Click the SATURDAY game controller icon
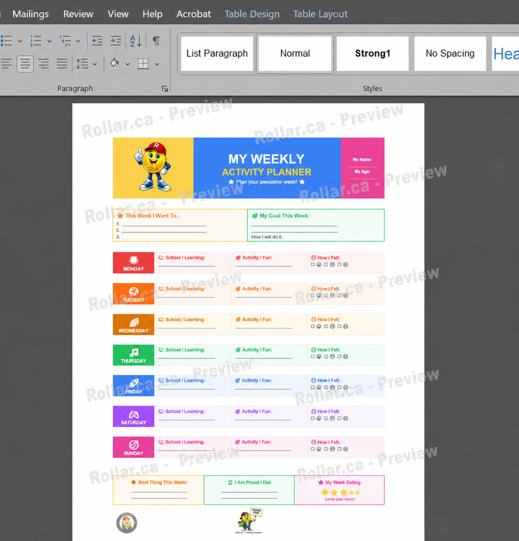519x541 pixels. point(134,414)
